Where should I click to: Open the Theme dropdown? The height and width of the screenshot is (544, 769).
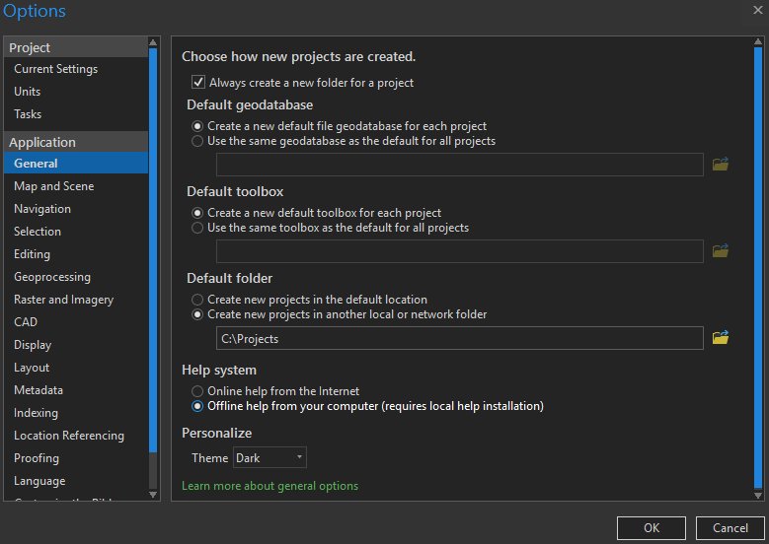coord(269,457)
